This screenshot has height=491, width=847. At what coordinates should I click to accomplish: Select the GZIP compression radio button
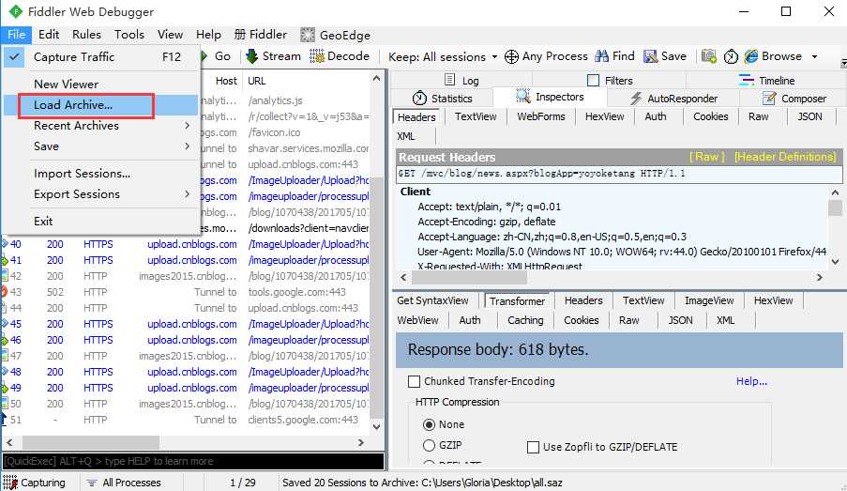pyautogui.click(x=429, y=445)
